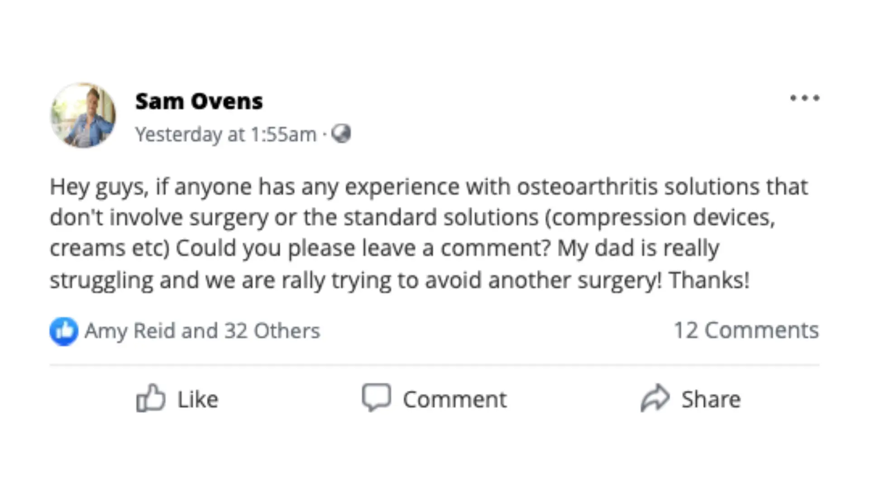This screenshot has height=489, width=869.
Task: Click 'compression devices' in the post text
Action: tap(660, 218)
